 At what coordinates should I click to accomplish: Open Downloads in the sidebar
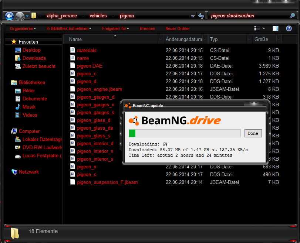[34, 58]
